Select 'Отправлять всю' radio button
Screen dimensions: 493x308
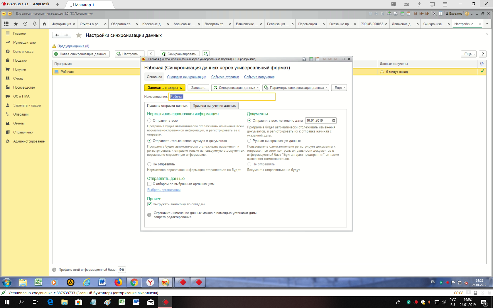[x=149, y=121]
